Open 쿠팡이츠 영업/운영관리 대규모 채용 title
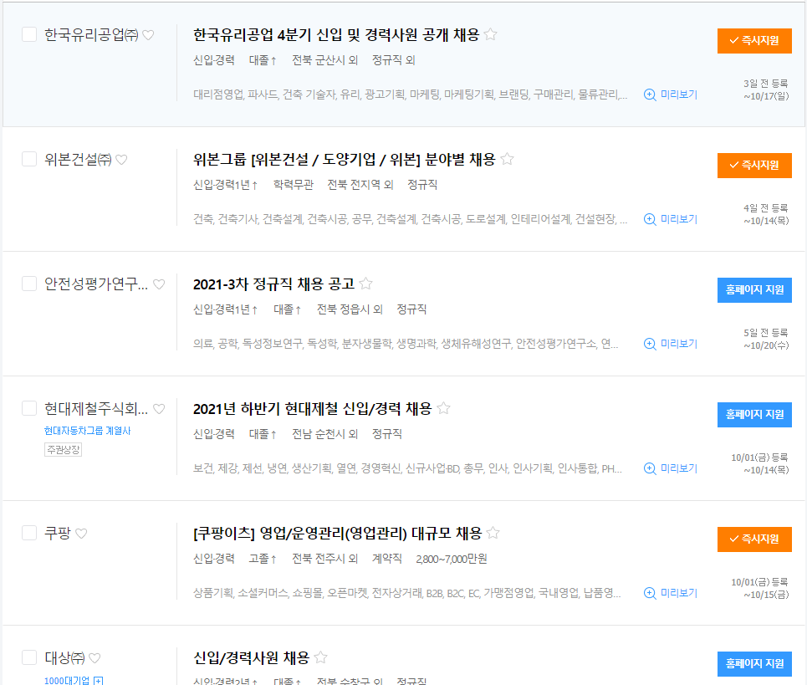 pyautogui.click(x=338, y=533)
